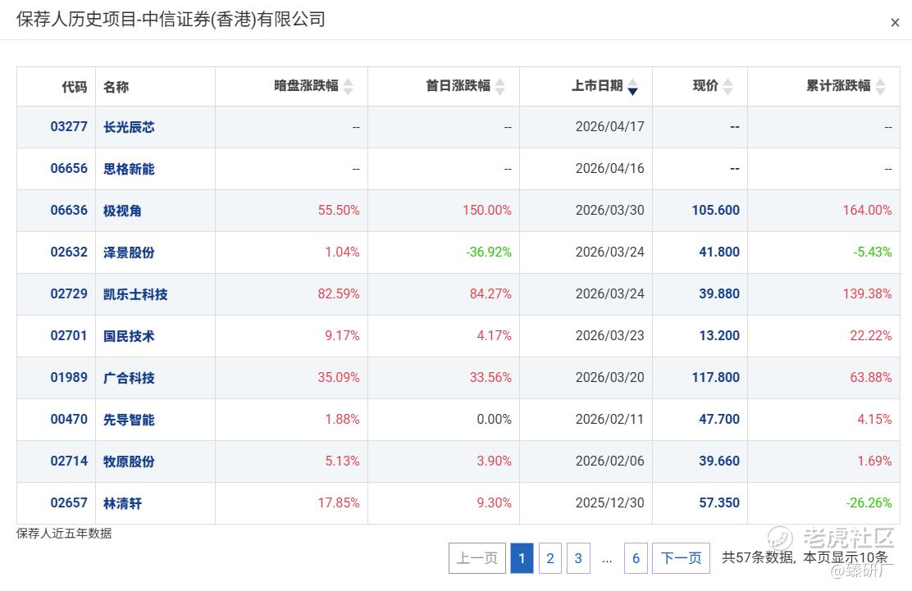
Task: Go to 下一页 next page
Action: (x=681, y=558)
